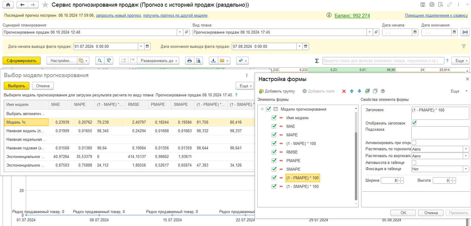Viewport: 471px width, 226px height.
Task: Expand the 'Разворачивать до' dropdown
Action: pos(159,61)
